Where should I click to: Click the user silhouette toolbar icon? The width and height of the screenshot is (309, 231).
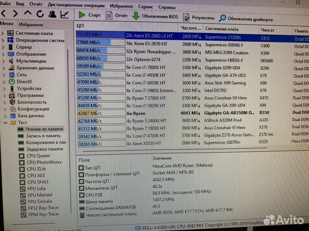[x=52, y=15]
